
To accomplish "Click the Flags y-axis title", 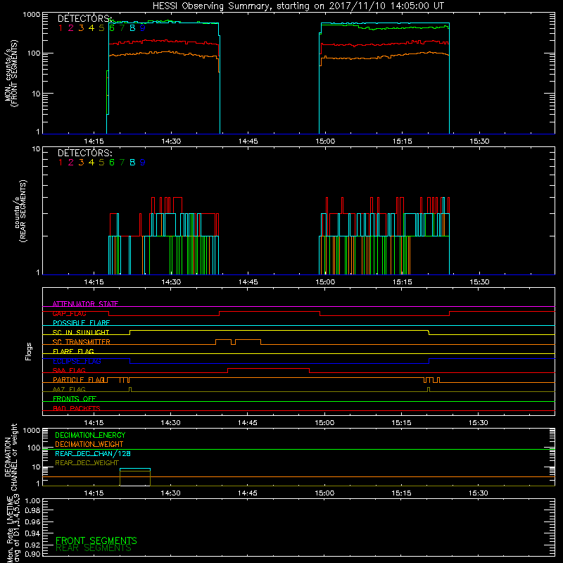I will point(29,351).
